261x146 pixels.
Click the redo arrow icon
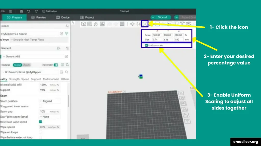pyautogui.click(x=36, y=11)
